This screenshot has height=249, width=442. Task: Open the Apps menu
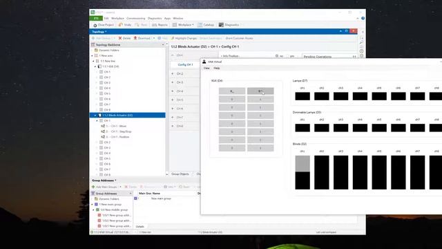(167, 19)
